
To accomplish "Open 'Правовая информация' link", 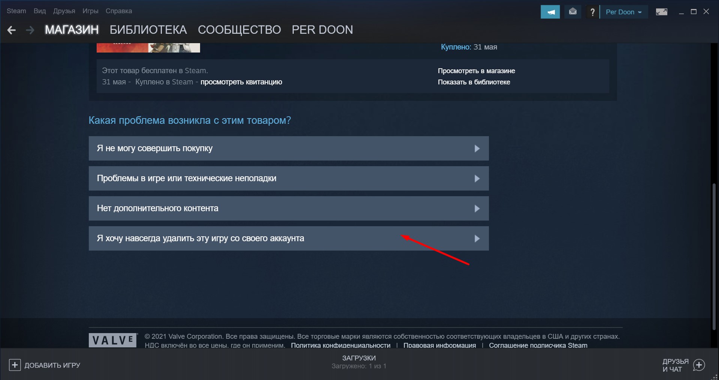I will 439,345.
